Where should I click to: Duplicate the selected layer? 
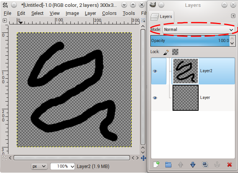pos(205,165)
